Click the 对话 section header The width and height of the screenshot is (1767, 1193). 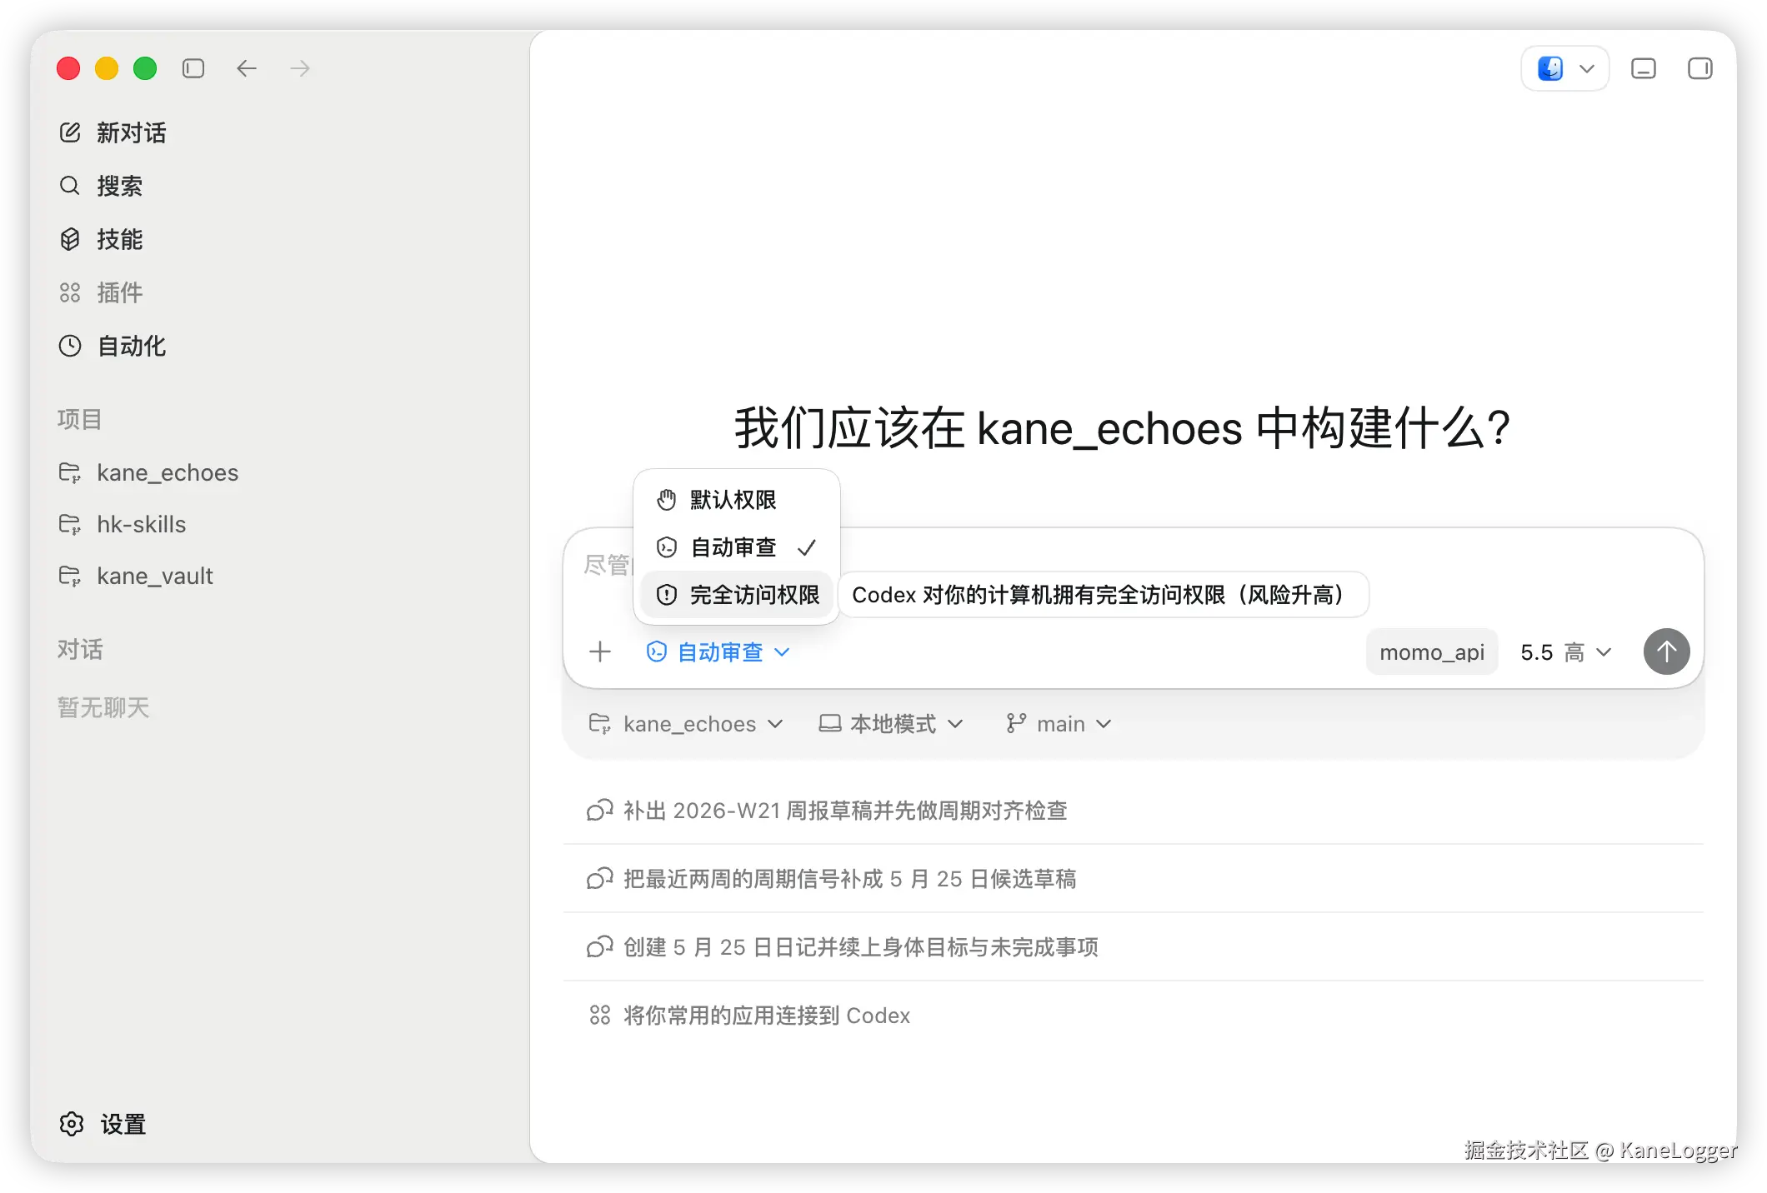click(x=80, y=649)
